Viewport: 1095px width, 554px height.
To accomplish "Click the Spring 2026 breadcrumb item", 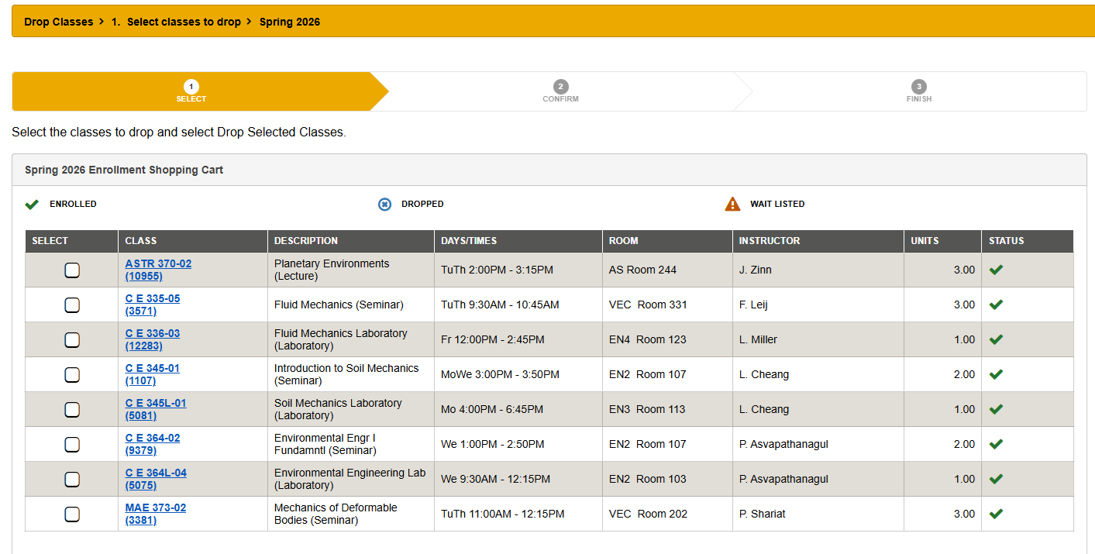I will pyautogui.click(x=290, y=22).
